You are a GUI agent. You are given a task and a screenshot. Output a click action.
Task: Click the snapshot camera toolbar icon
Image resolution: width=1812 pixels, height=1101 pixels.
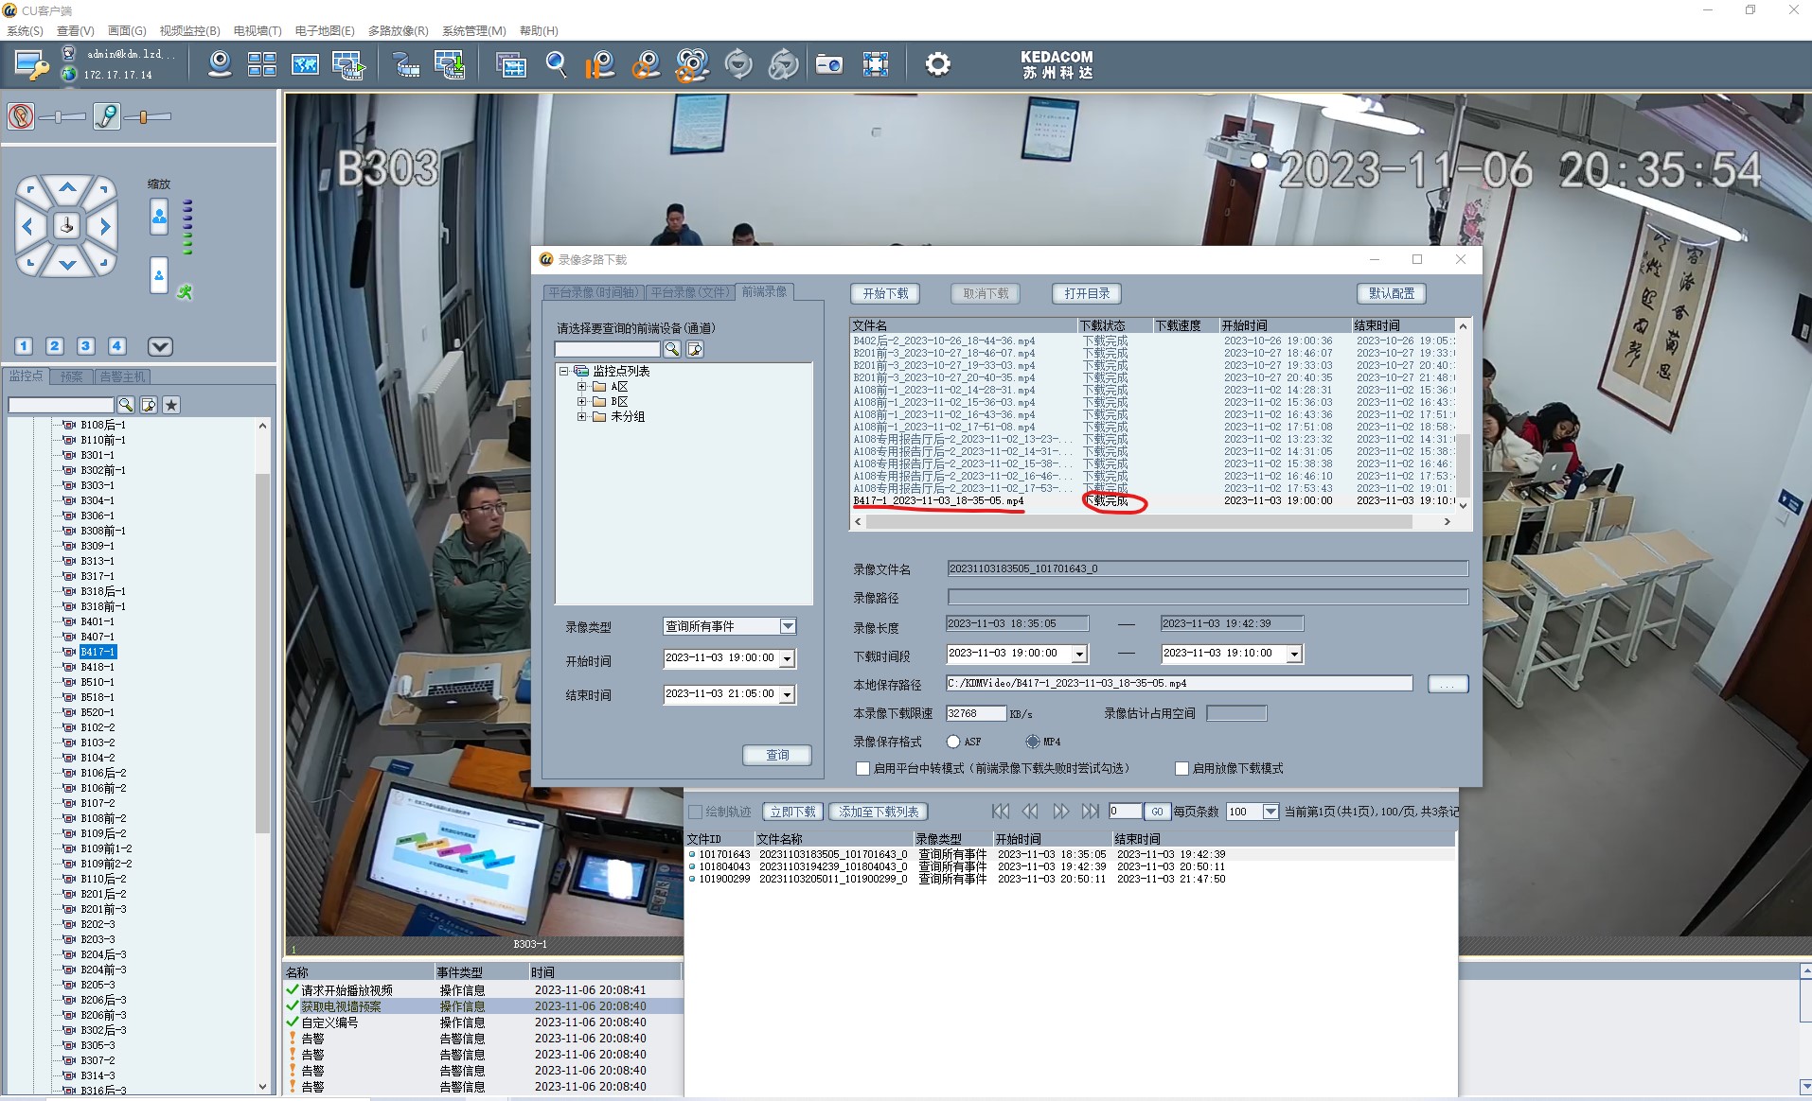click(829, 64)
